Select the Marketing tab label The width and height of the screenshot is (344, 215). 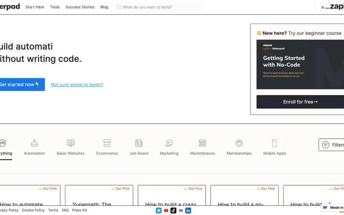coord(169,154)
